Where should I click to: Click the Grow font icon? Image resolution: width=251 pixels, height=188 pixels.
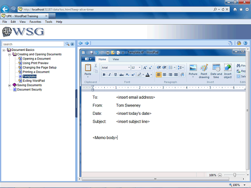pos(145,68)
